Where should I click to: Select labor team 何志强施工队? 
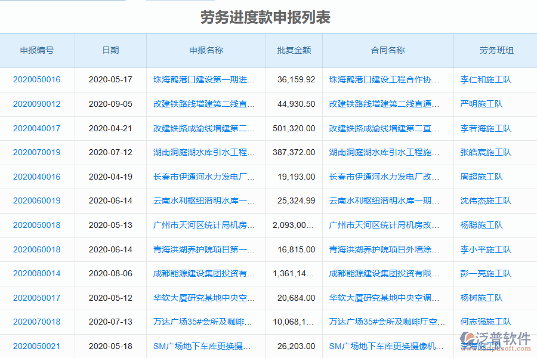click(x=487, y=322)
